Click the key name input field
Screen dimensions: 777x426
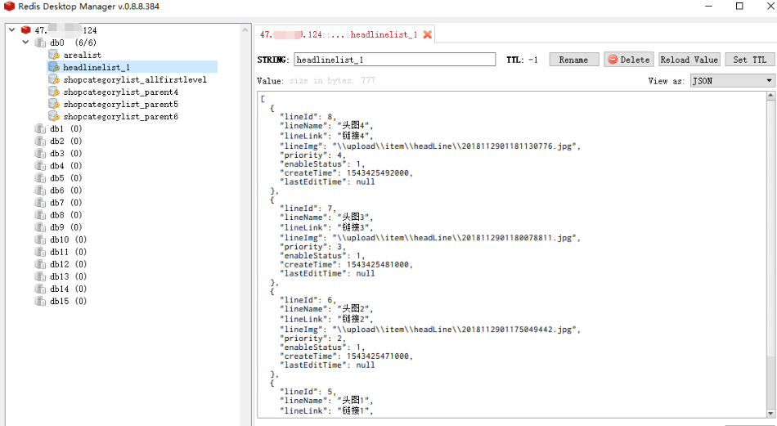tap(394, 60)
